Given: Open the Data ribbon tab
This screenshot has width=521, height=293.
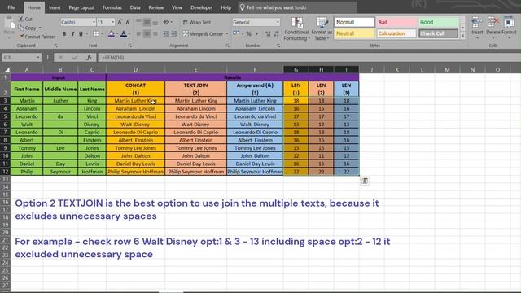Looking at the screenshot, I should [x=135, y=7].
